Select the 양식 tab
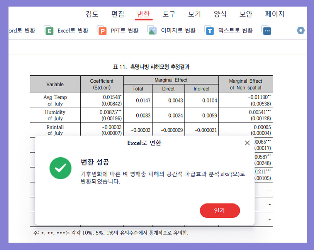314x250 pixels. [x=220, y=14]
